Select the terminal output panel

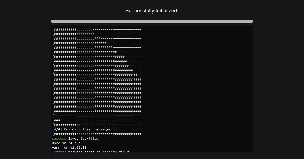pyautogui.click(x=152, y=89)
